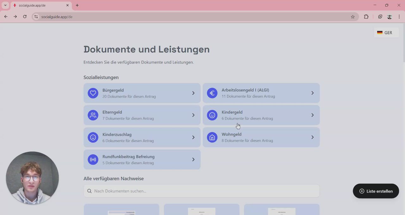
Task: Expand Bürgergeld with its chevron arrow
Action: click(x=193, y=93)
